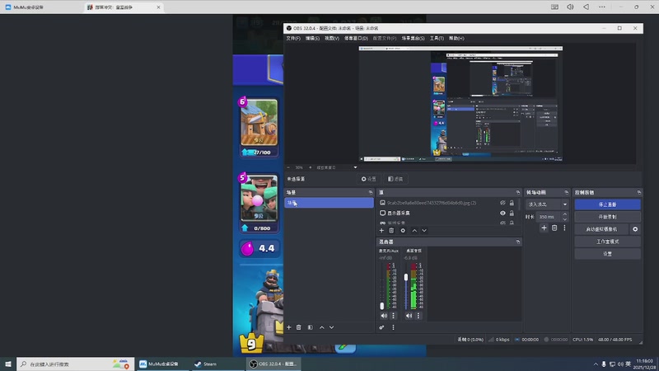
Task: Click source 滤镜 filters button
Action: tap(395, 179)
